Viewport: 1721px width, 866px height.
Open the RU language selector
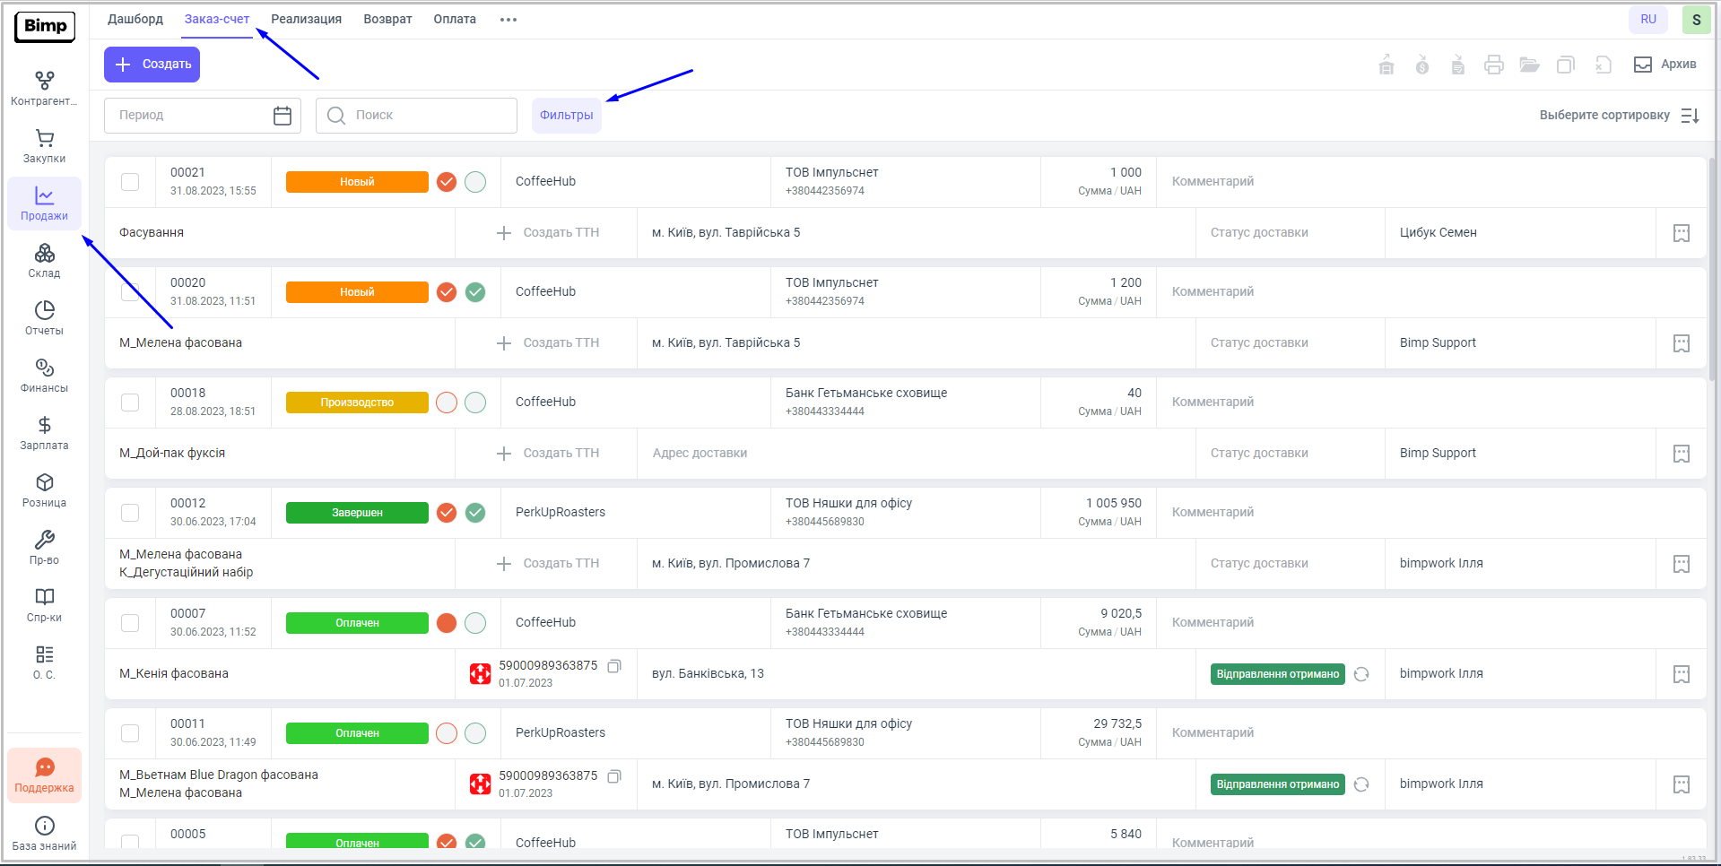point(1648,20)
